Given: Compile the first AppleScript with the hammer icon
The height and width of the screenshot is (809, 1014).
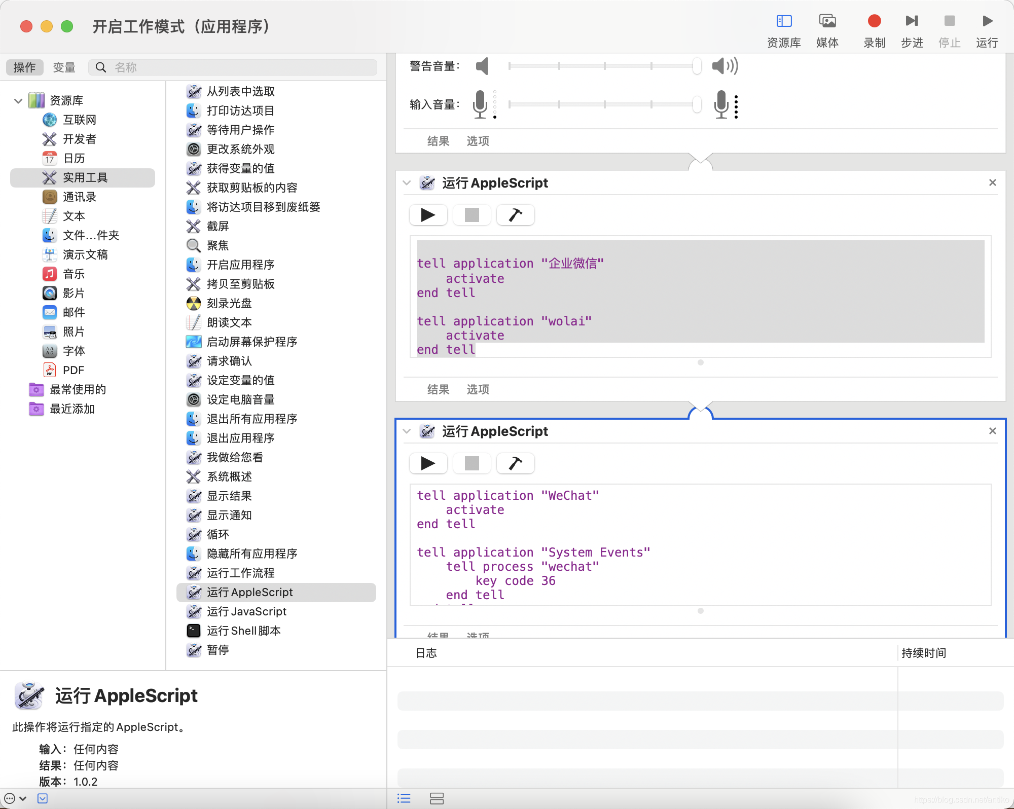Looking at the screenshot, I should 516,215.
